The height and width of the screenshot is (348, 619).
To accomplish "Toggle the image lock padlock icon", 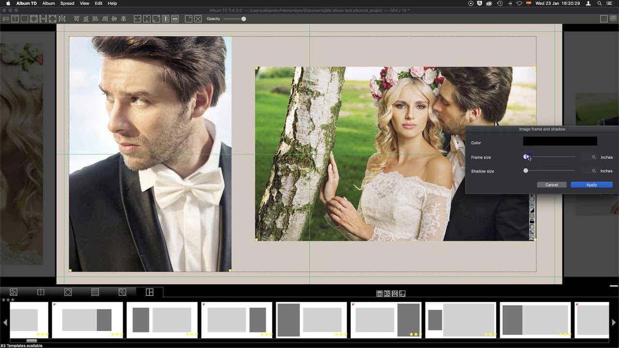I will (x=532, y=221).
